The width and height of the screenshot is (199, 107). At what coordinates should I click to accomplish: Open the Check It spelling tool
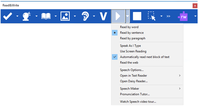point(8,16)
